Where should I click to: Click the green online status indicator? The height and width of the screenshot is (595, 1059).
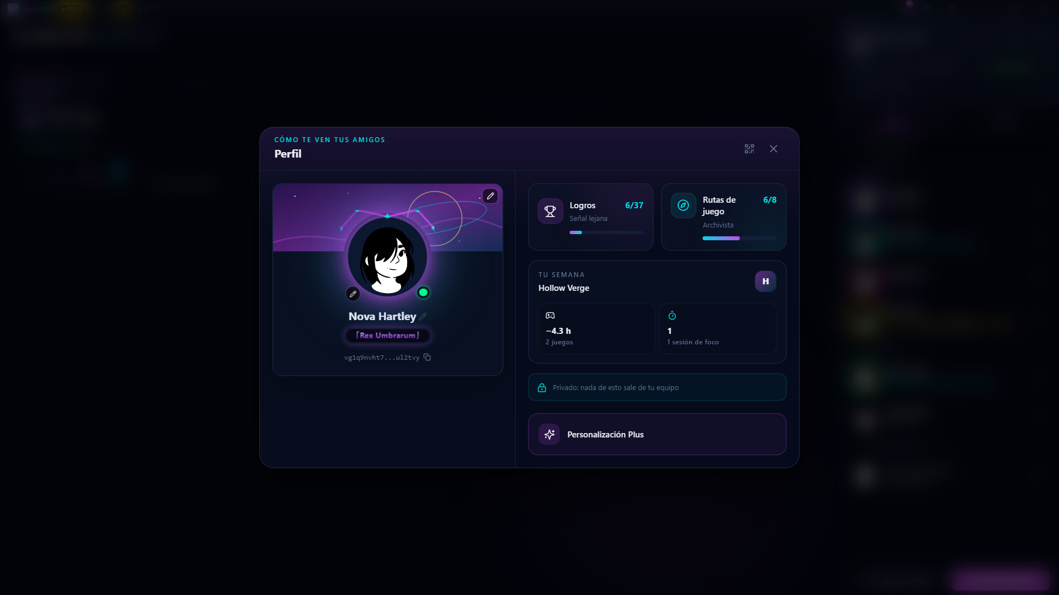click(x=423, y=293)
